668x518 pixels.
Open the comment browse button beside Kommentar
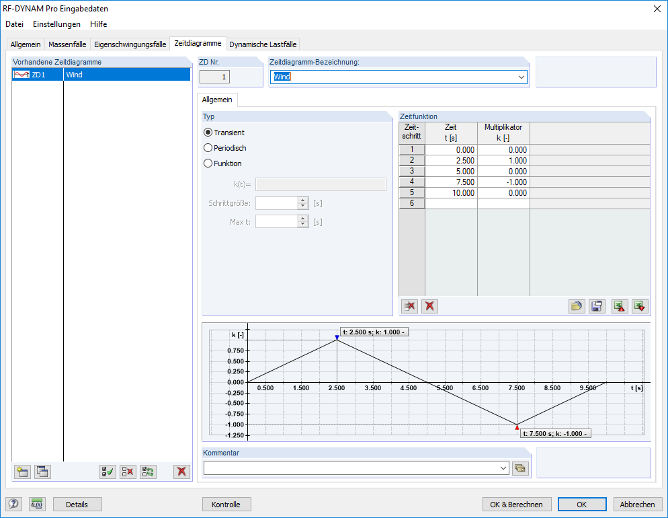[520, 468]
